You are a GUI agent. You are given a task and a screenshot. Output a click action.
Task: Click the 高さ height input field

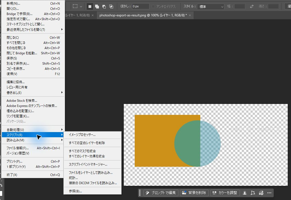[x=273, y=7]
